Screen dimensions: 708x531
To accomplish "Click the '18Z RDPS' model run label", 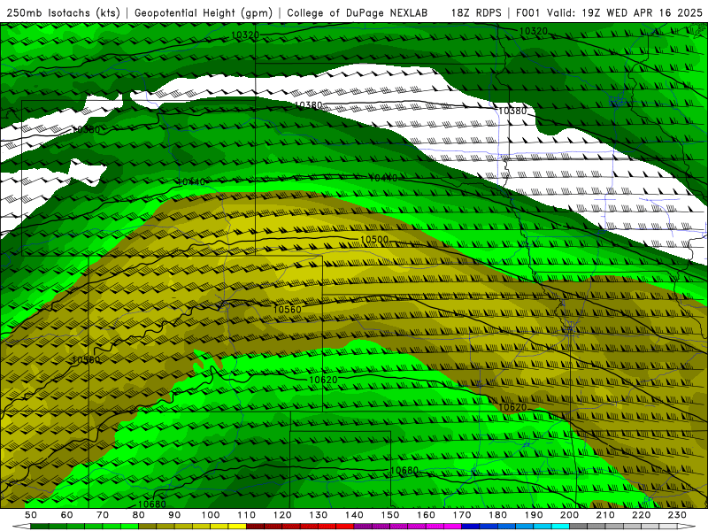I will (x=476, y=12).
